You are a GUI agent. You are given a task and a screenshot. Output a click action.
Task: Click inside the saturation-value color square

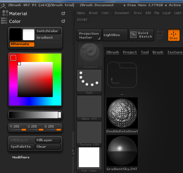[35, 80]
